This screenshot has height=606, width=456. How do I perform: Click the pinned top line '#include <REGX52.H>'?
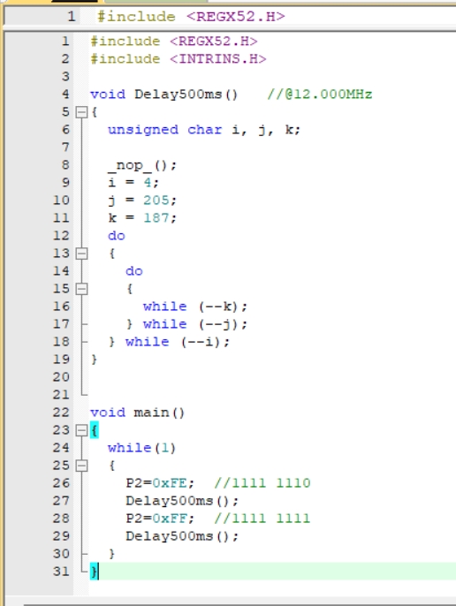pos(191,17)
